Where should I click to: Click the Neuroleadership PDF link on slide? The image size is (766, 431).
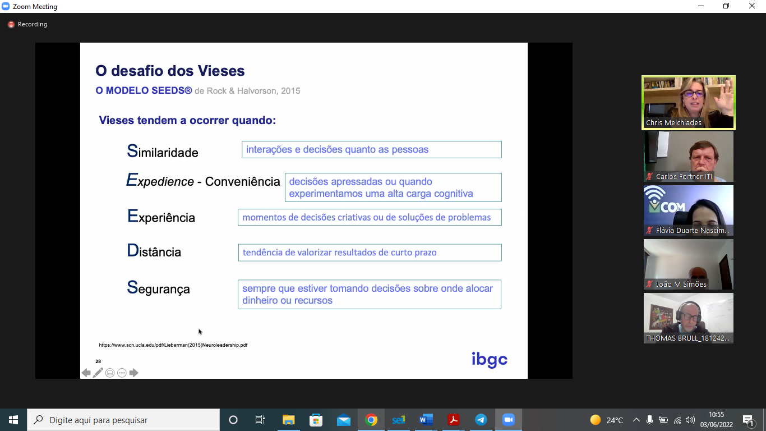(173, 345)
